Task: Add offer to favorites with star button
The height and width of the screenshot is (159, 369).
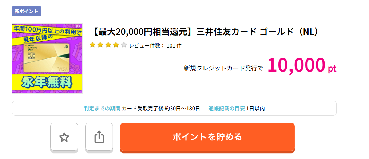Action: tap(64, 137)
